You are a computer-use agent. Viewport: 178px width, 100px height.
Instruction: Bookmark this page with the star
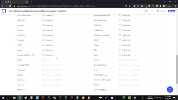tap(130, 6)
